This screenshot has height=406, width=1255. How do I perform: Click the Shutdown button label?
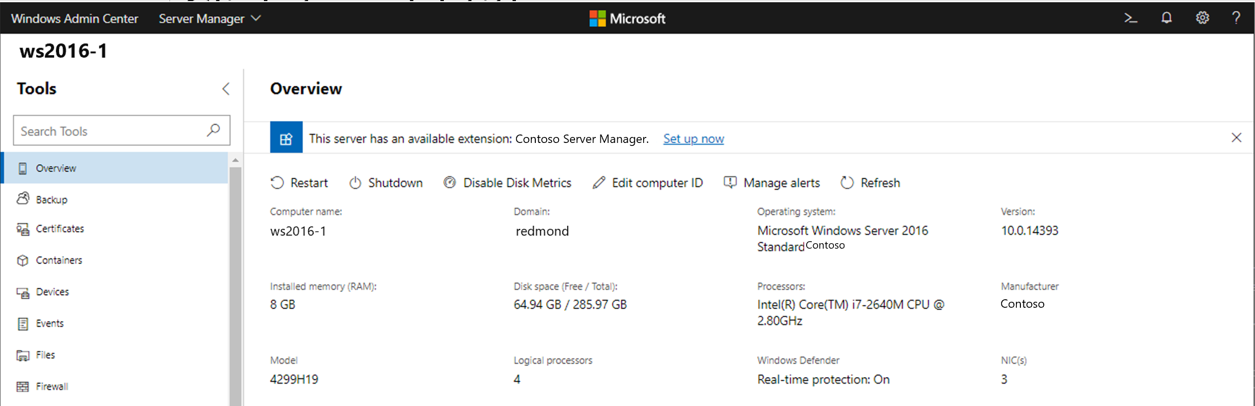coord(395,183)
